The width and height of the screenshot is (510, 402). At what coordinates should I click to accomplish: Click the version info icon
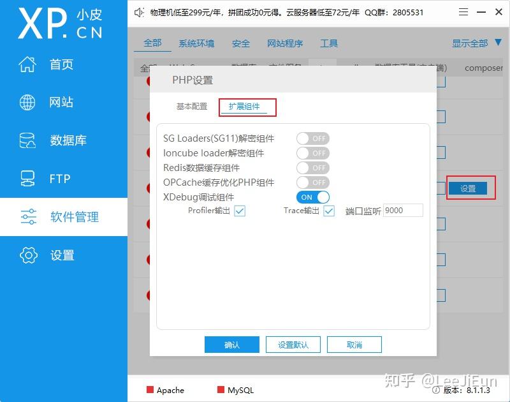(436, 390)
